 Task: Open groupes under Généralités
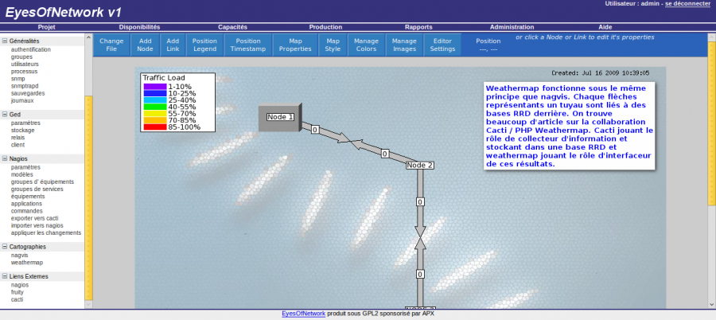22,57
